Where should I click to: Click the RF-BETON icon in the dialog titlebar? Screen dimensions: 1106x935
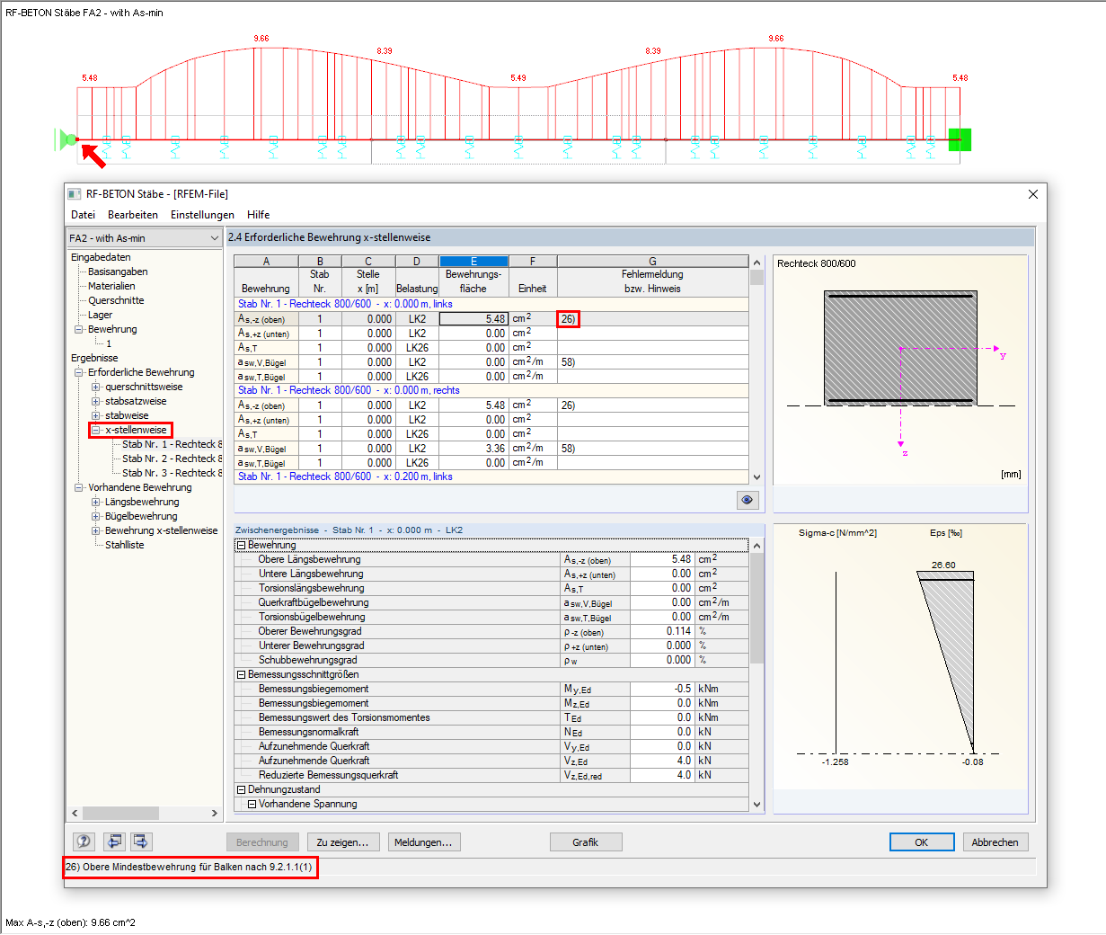click(x=74, y=193)
